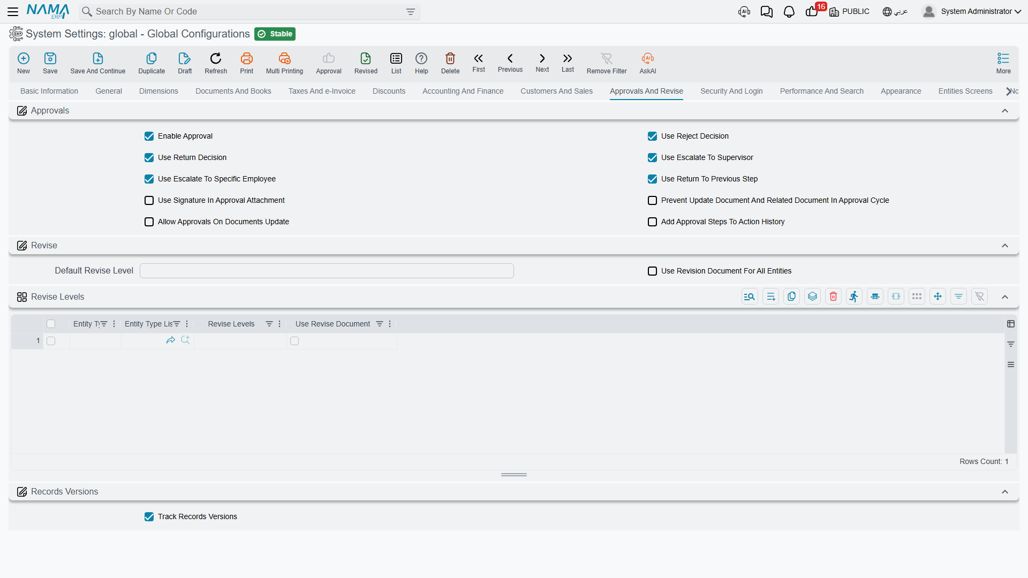Enable Use Signature In Approval Attachment
The height and width of the screenshot is (578, 1028).
[x=149, y=201]
